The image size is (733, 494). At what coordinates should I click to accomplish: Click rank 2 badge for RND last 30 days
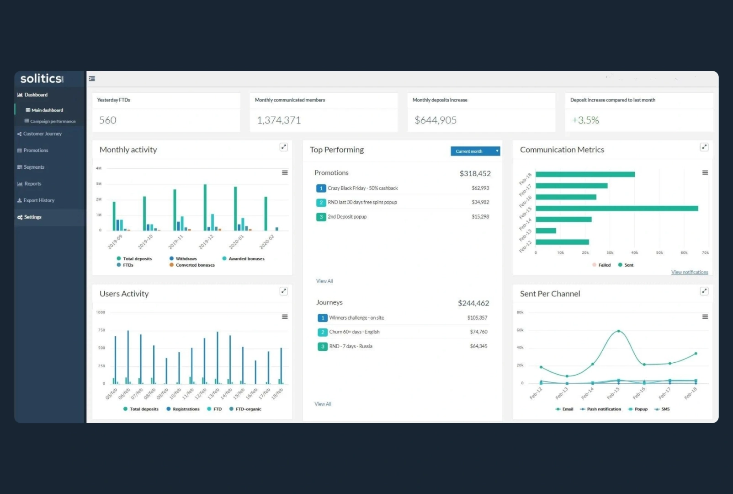[321, 203]
